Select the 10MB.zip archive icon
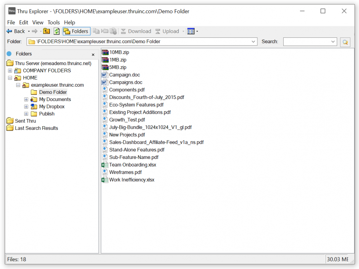359x269 pixels. point(105,52)
